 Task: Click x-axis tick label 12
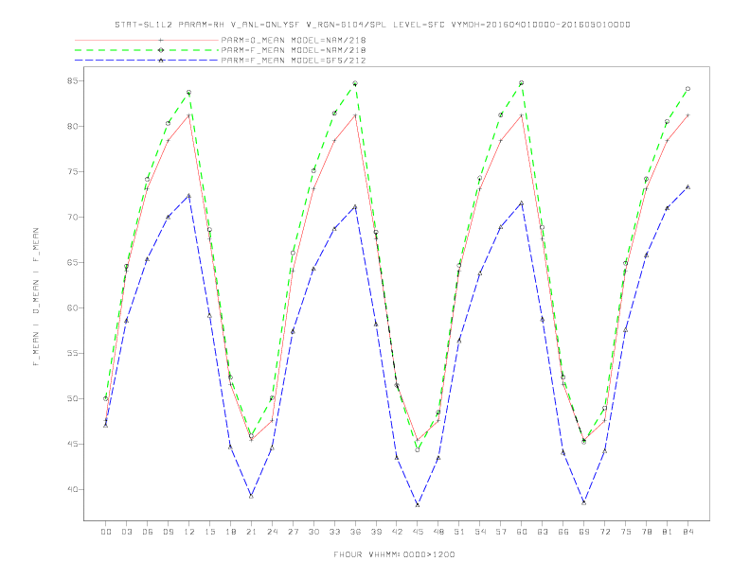[x=189, y=532]
